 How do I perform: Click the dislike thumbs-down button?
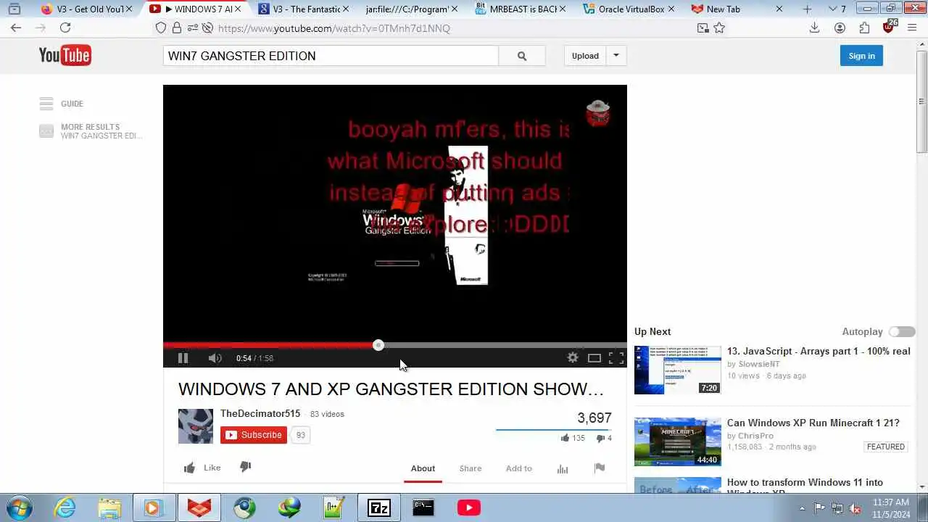pyautogui.click(x=245, y=467)
